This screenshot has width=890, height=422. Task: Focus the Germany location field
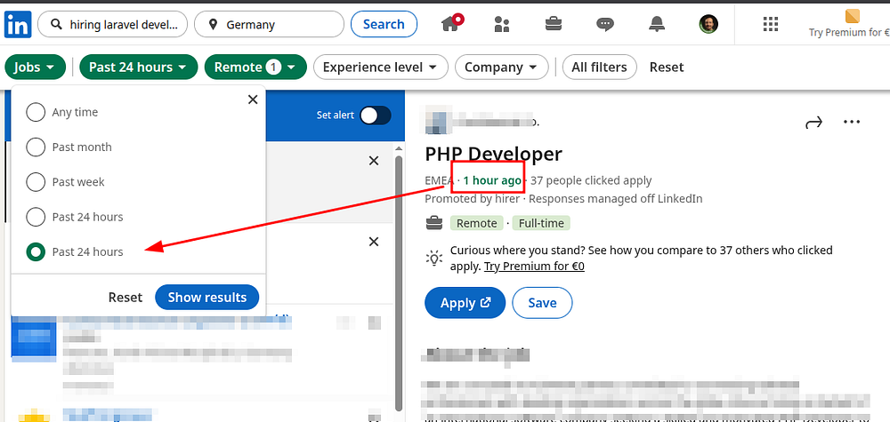pyautogui.click(x=269, y=24)
